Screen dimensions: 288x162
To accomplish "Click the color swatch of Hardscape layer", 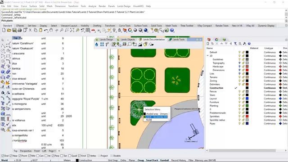I will (x=247, y=67).
